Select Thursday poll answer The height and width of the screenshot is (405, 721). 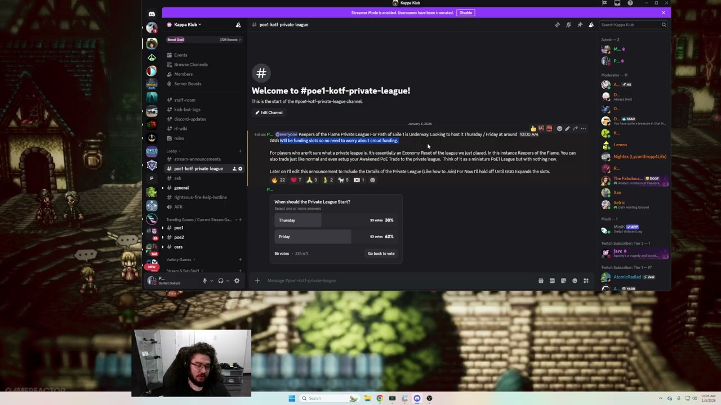coord(336,220)
